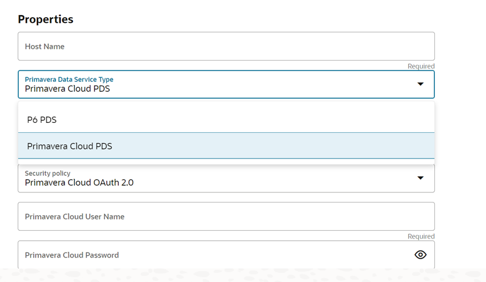Click the Host Name placeholder text

44,47
